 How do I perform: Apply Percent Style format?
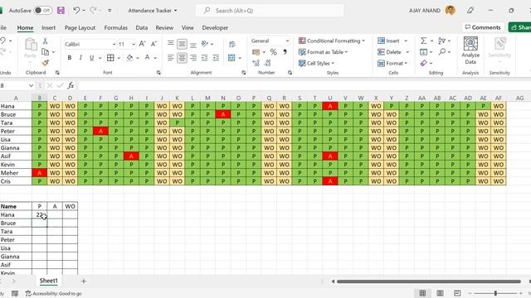[x=274, y=52]
